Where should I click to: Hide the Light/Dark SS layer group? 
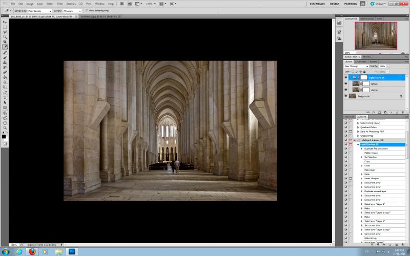coord(346,78)
